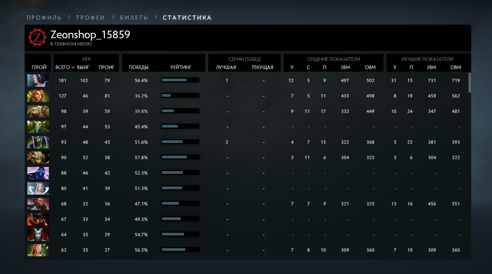Sort by the ТЕКУЩАЯ win streak header
Screen dimensions: 492x274
[262, 67]
